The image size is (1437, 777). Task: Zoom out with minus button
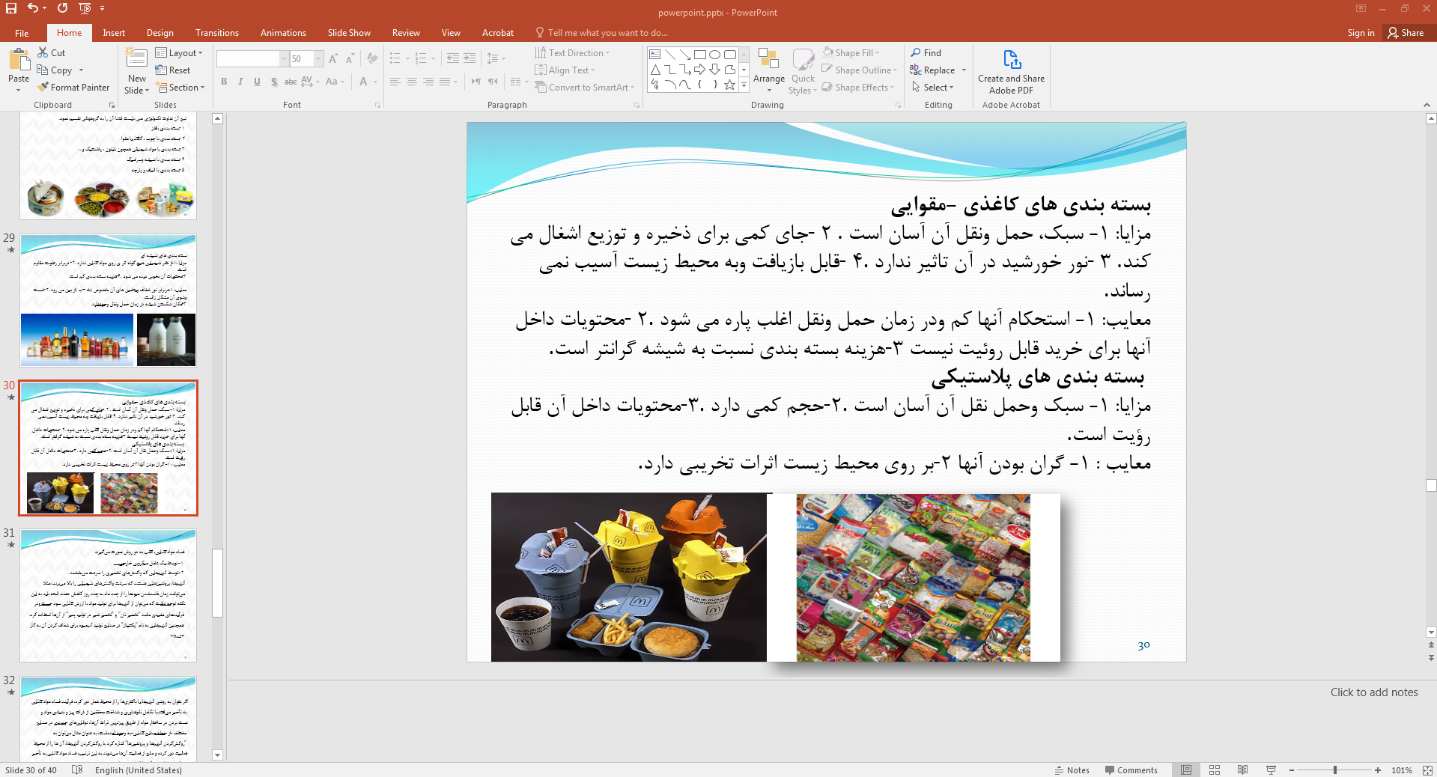tap(1292, 770)
